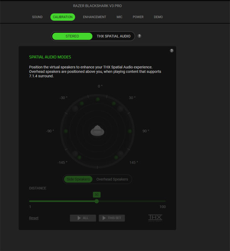Click the DISTANCE slider handle

(96, 201)
